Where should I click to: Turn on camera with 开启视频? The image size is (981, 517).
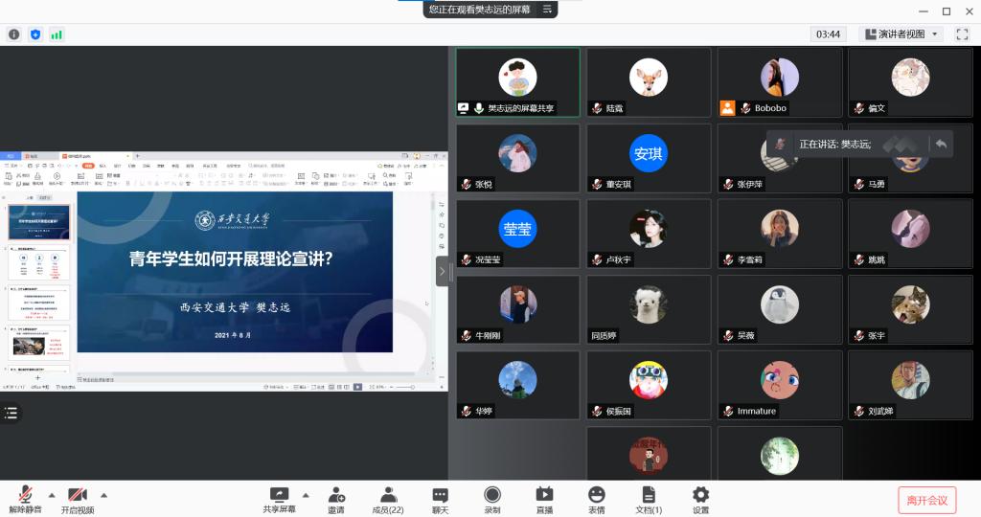[x=78, y=499]
